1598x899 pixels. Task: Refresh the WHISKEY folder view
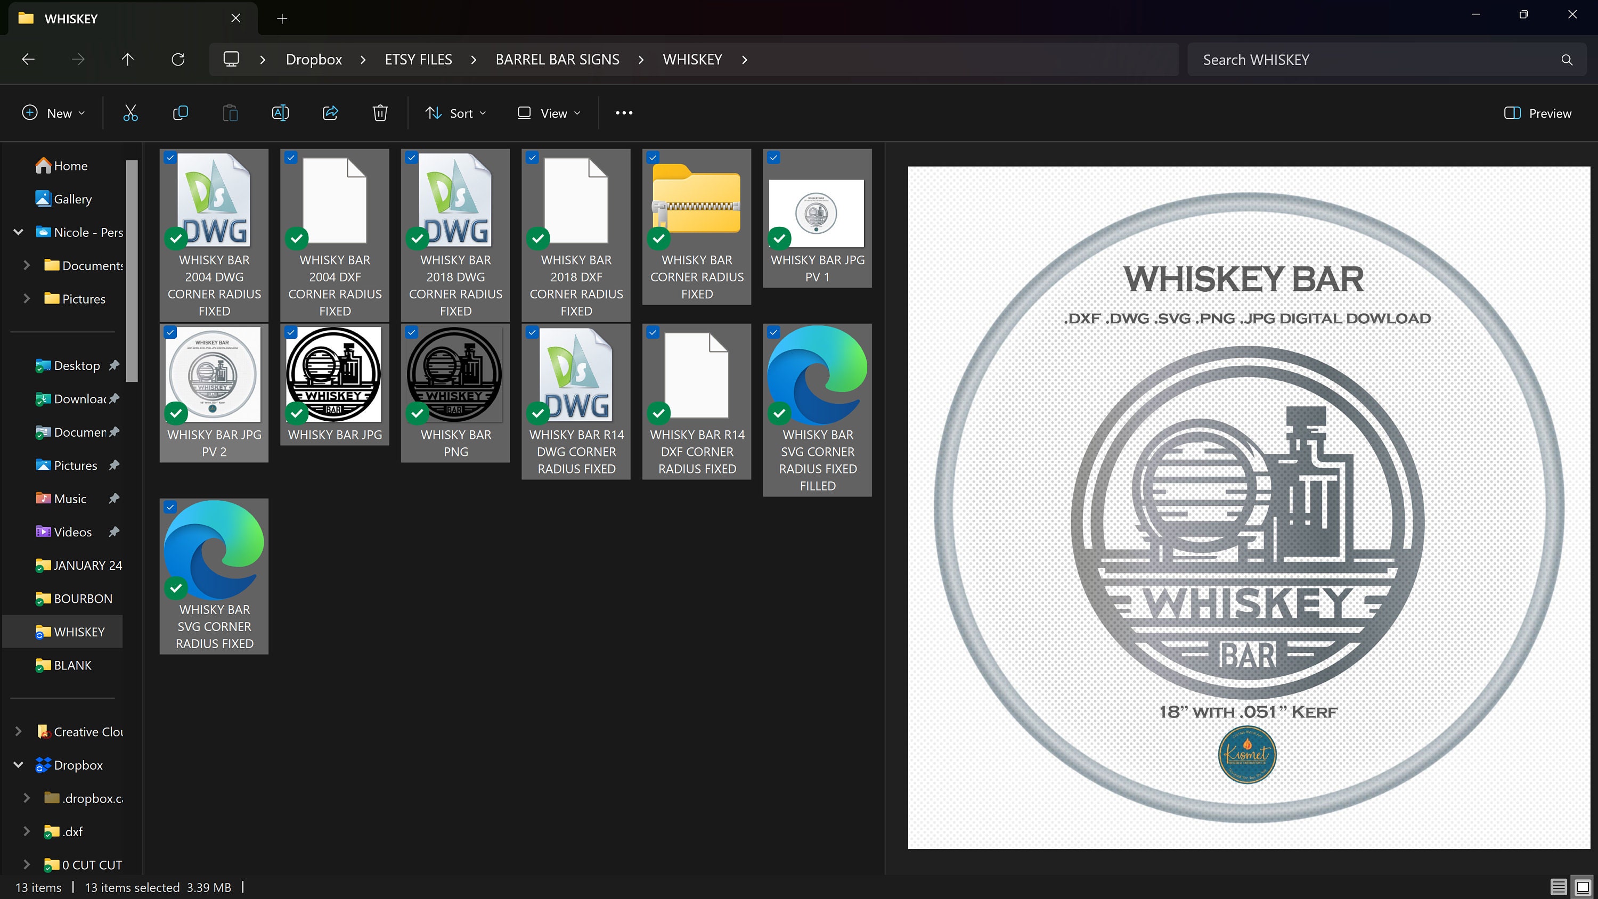178,59
